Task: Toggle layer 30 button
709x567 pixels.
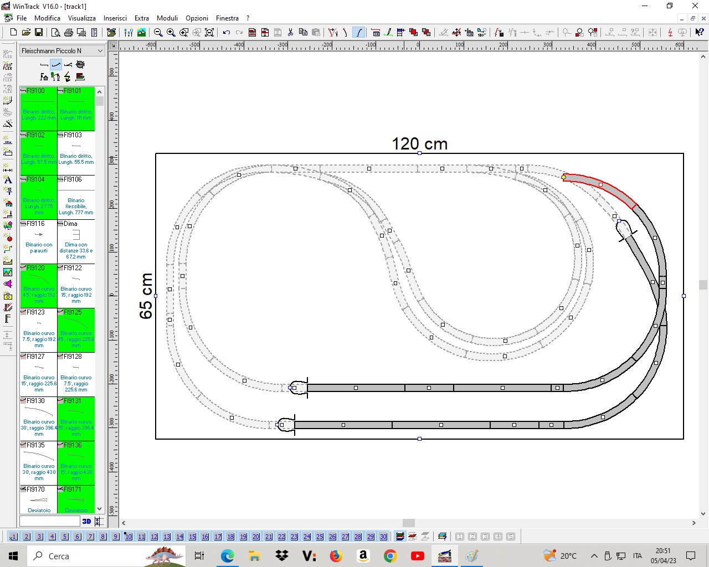Action: coord(383,537)
